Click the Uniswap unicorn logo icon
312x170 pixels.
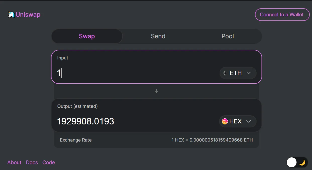(11, 15)
